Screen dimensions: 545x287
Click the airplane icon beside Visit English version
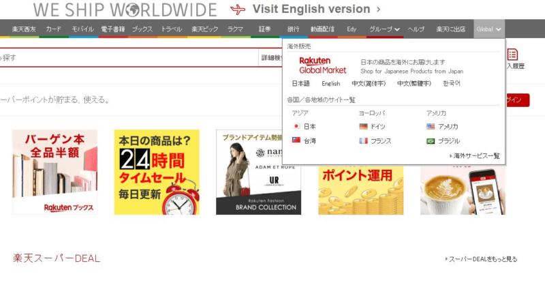click(x=238, y=10)
